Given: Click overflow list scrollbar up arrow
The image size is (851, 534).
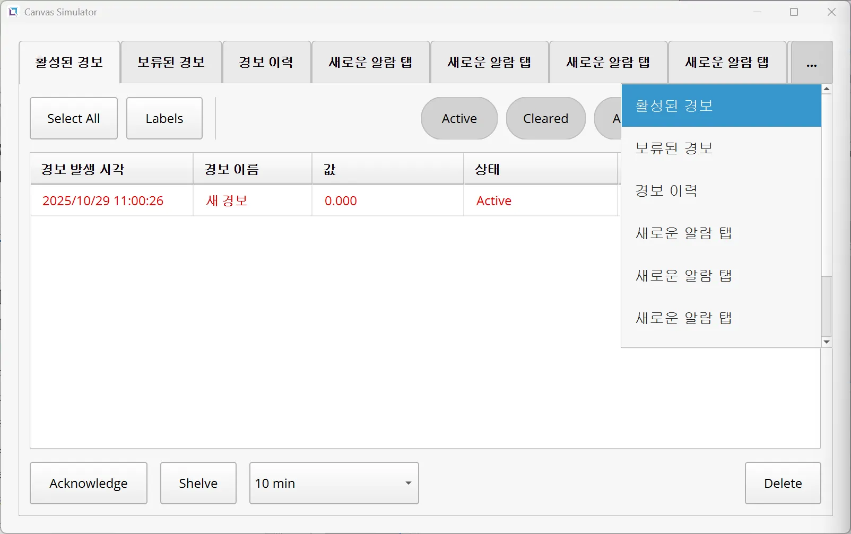Looking at the screenshot, I should [x=827, y=89].
